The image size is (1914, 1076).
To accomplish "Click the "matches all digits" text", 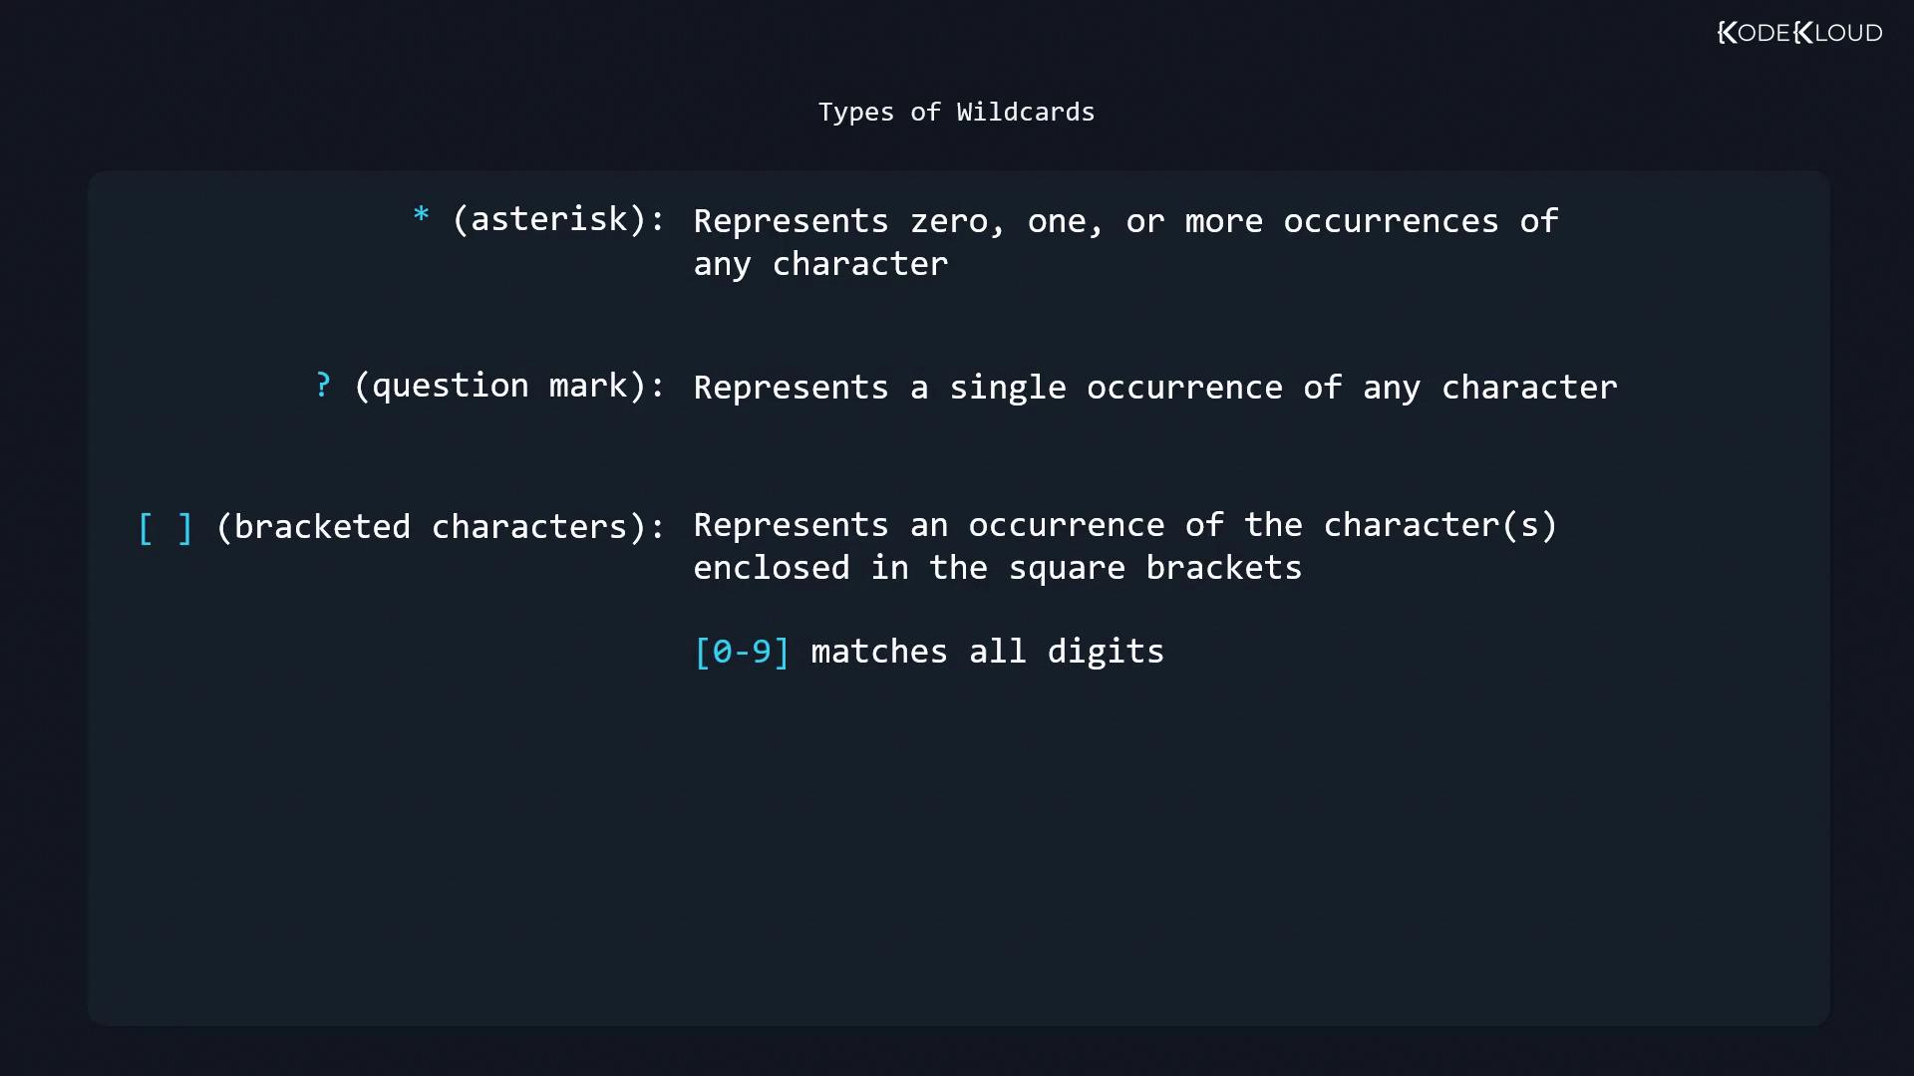I will (987, 652).
